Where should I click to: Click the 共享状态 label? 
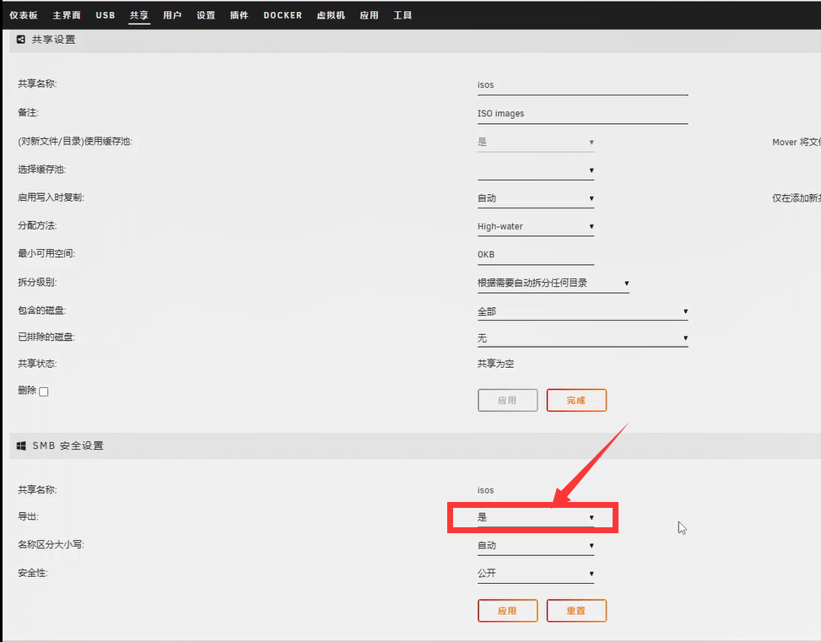[x=37, y=364]
